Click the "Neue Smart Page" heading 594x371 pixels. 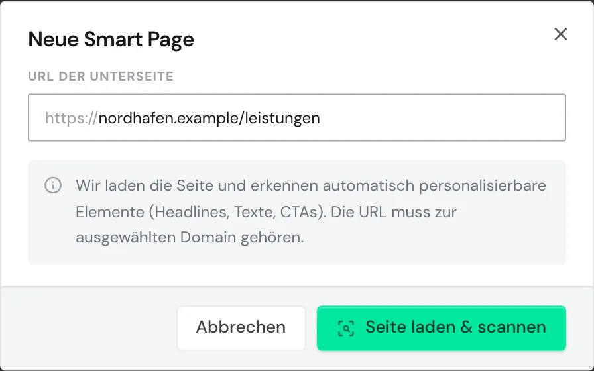[111, 39]
